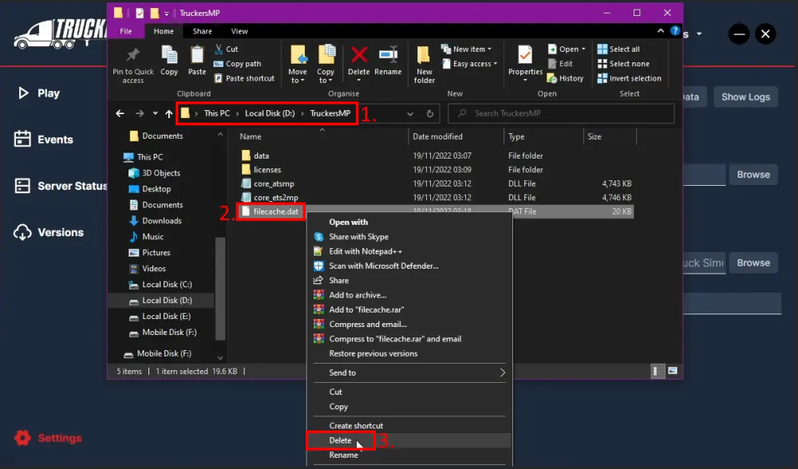This screenshot has width=798, height=469.
Task: Expand the Send to submenu
Action: [407, 372]
